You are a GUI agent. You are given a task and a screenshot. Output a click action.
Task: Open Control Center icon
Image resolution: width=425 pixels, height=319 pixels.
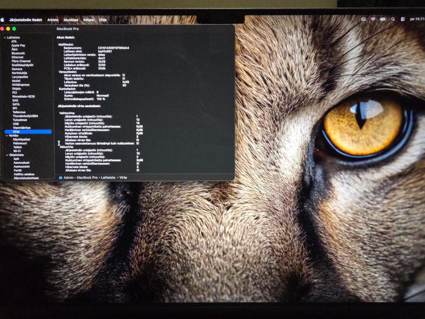(403, 19)
